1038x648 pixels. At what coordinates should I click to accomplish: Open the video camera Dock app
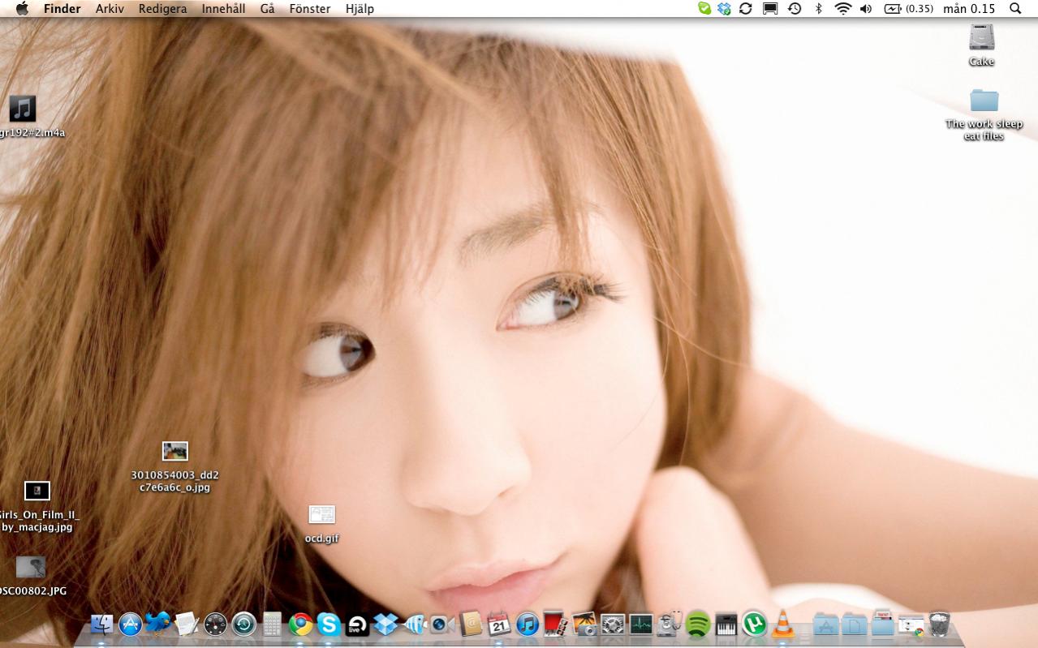coord(442,624)
